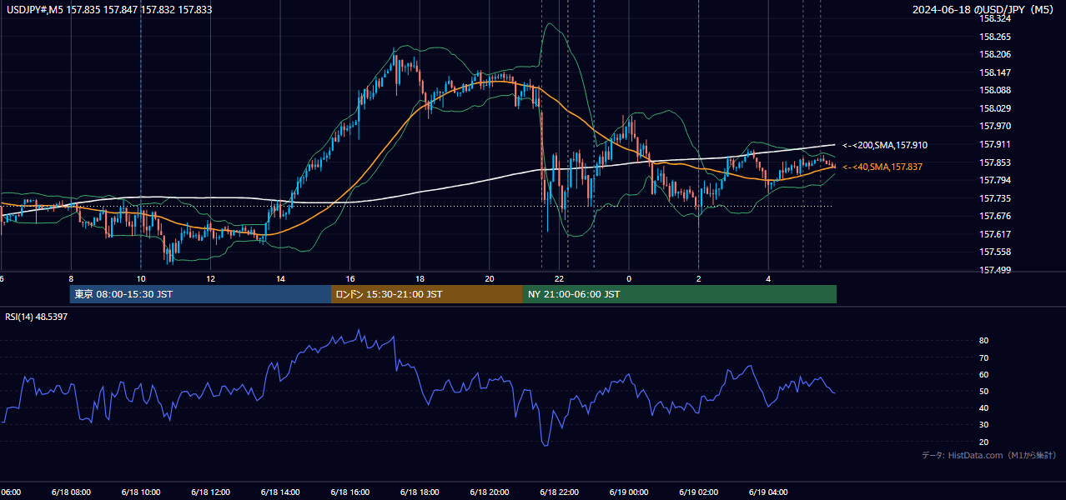Click the 6/18 08:00 date label
Viewport: 1066px width, 500px height.
pos(71,492)
